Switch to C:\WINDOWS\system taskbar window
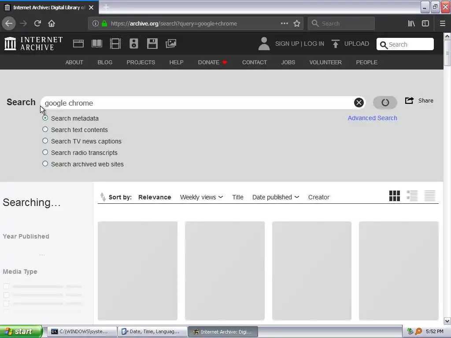The image size is (451, 338). tap(81, 331)
